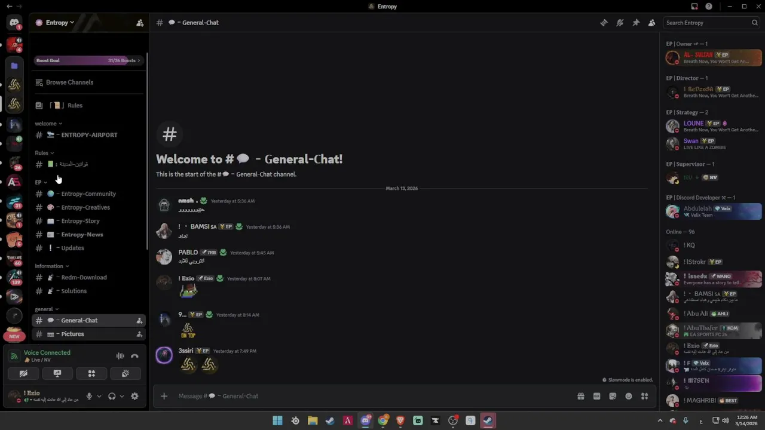Open Abdulelah member entry in list
Screen dimensions: 765x430
[714, 211]
